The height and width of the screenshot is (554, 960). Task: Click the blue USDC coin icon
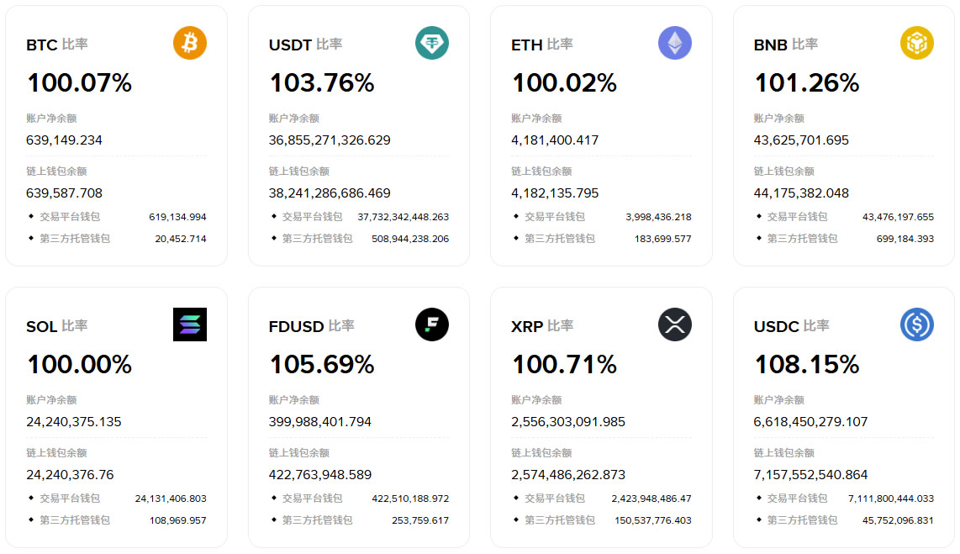click(917, 324)
